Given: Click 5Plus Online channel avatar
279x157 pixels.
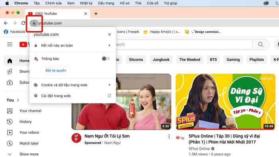Looking at the screenshot, I should pyautogui.click(x=180, y=138).
